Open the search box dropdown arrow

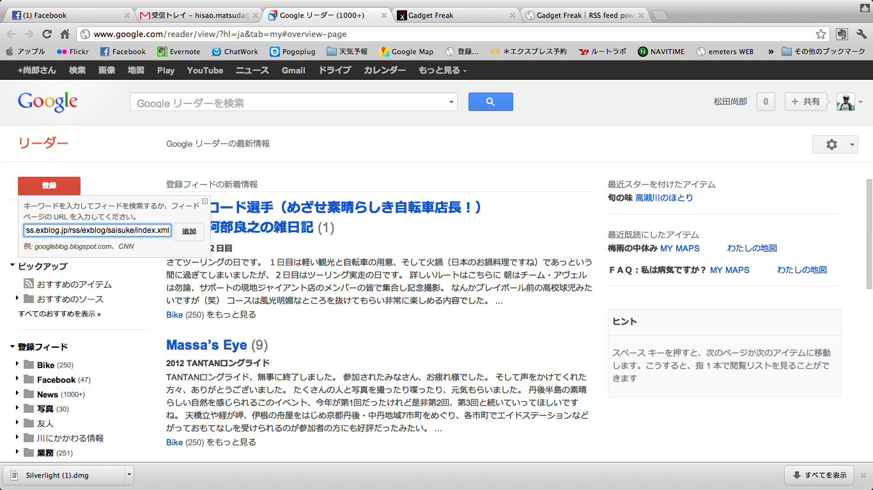[x=451, y=102]
